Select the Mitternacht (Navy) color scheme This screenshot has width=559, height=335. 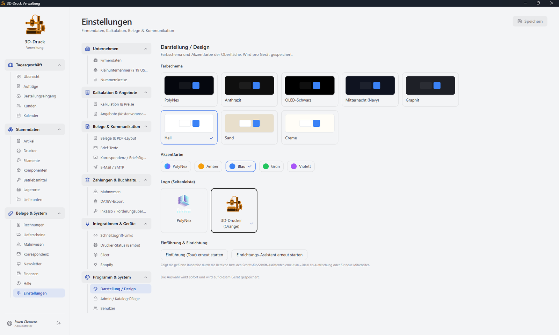[x=370, y=90]
